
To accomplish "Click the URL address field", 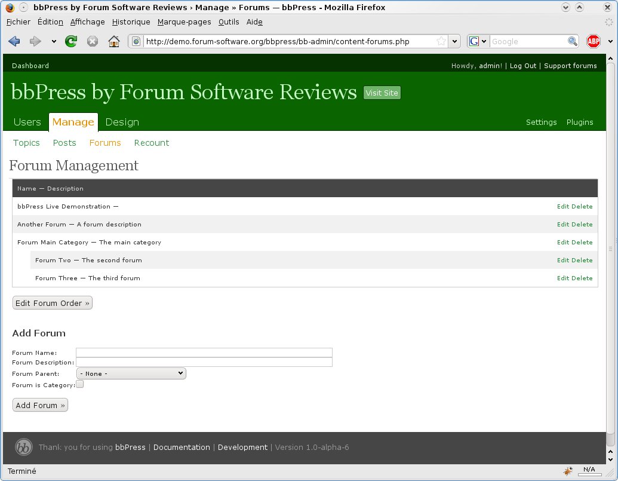I will point(290,41).
